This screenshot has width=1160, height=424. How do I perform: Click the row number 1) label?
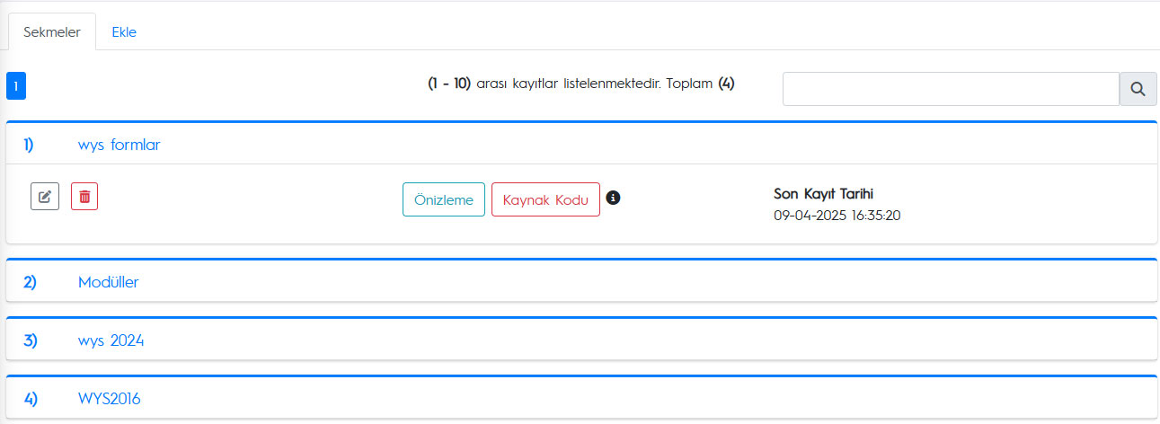pos(29,144)
